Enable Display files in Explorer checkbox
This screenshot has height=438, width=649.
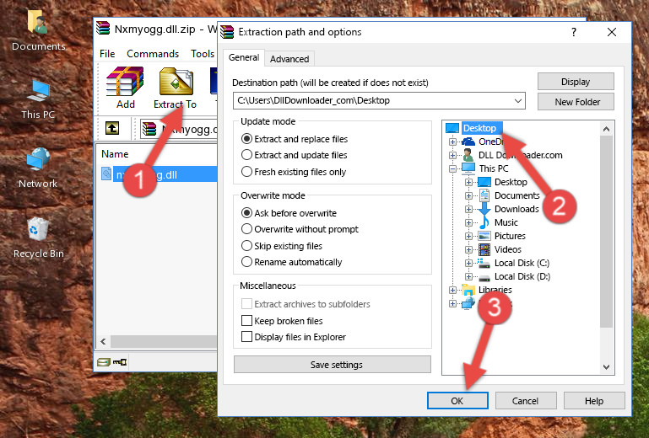point(246,337)
